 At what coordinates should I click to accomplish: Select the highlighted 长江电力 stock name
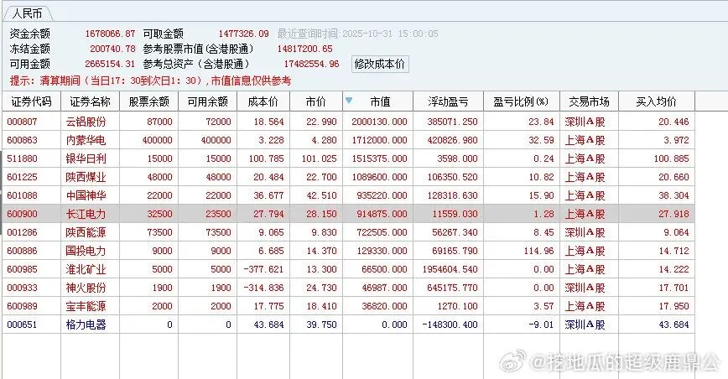[x=86, y=214]
